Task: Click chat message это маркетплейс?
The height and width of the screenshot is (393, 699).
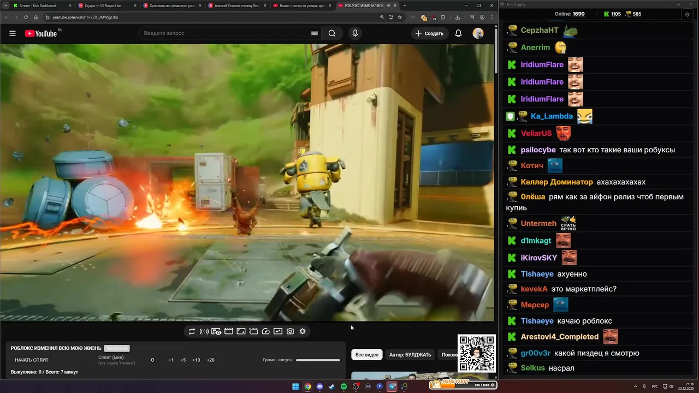Action: (x=584, y=289)
